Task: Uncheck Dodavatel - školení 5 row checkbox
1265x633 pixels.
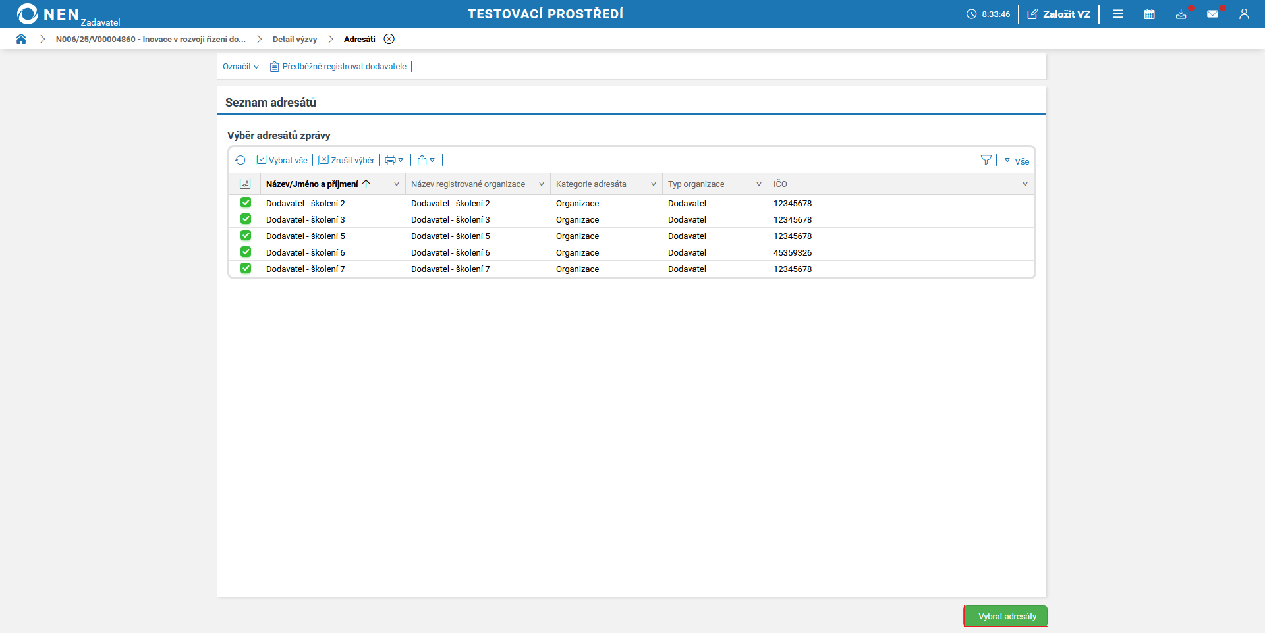Action: tap(246, 236)
